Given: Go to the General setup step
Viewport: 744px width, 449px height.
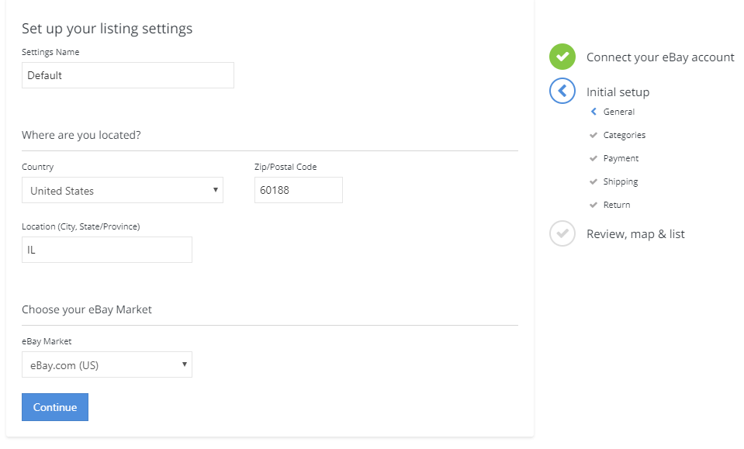Looking at the screenshot, I should coord(619,112).
